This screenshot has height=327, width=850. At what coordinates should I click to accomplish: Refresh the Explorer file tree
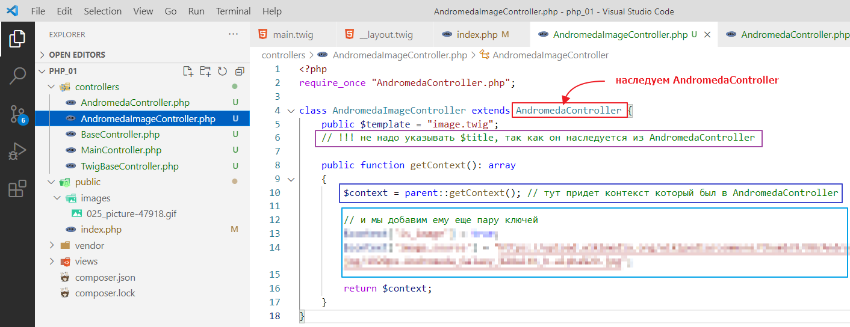222,71
